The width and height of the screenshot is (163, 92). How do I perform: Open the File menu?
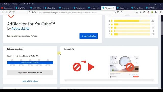(2, 4)
